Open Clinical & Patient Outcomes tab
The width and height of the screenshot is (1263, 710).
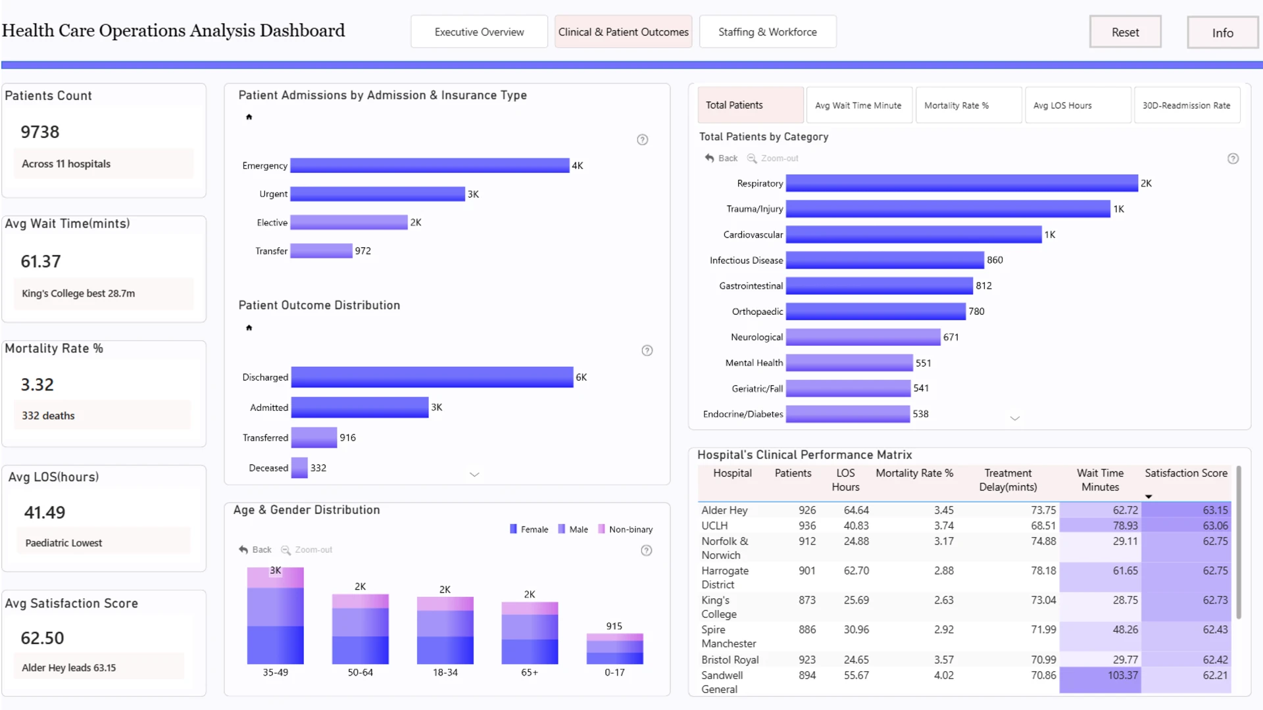pyautogui.click(x=623, y=32)
